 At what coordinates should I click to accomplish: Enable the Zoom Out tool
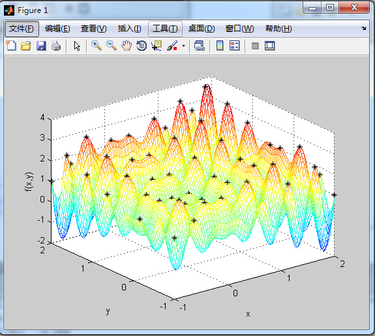112,46
